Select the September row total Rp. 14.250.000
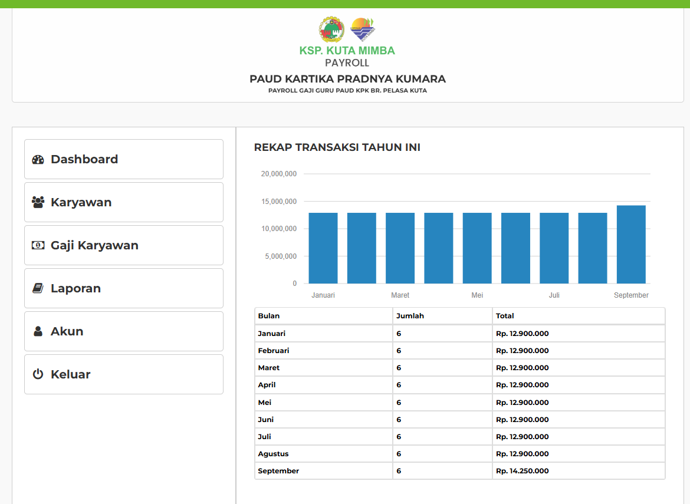 click(x=523, y=471)
